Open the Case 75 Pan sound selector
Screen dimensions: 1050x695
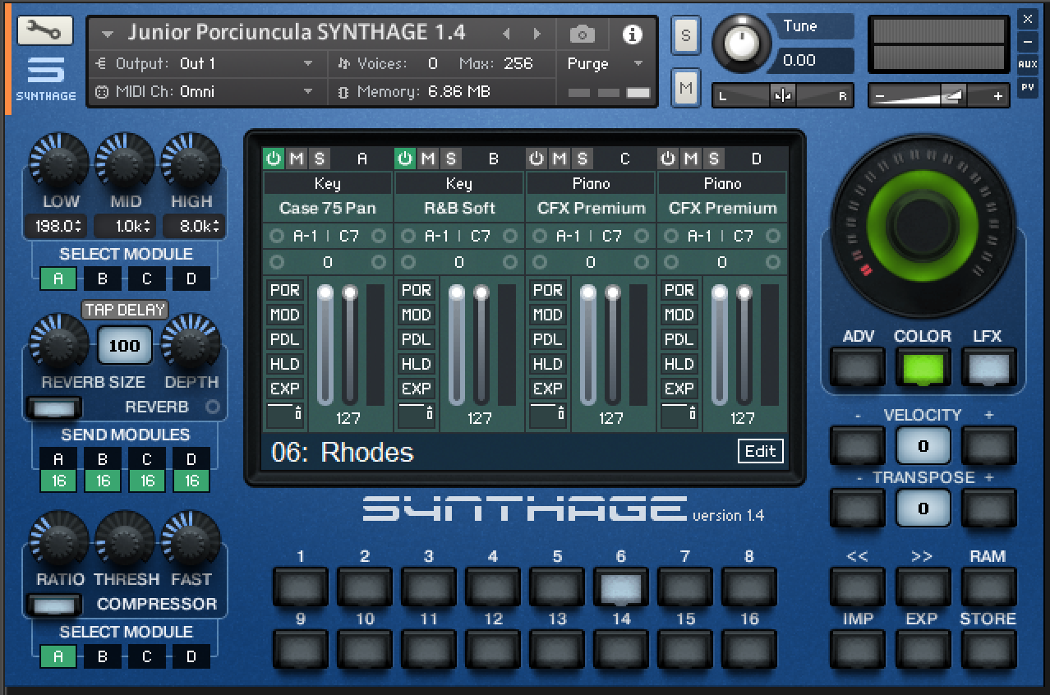[328, 208]
